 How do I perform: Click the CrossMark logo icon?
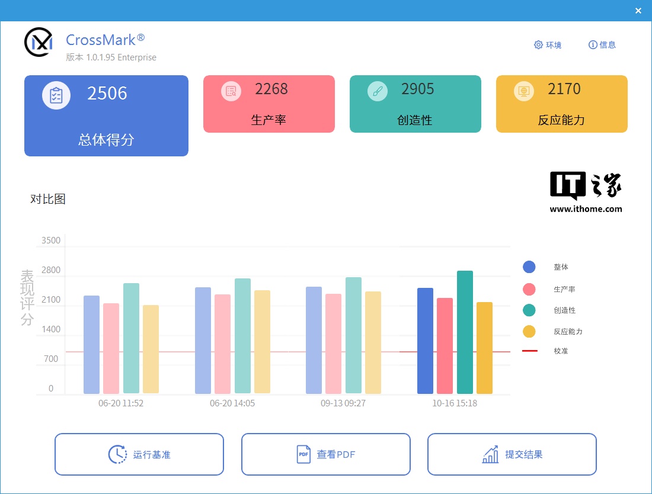tap(39, 42)
